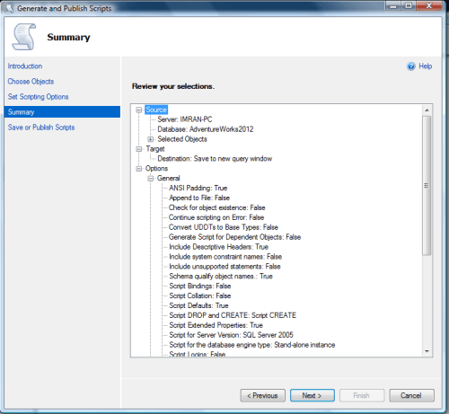
Task: Open the Choose Objects page
Action: 31,82
